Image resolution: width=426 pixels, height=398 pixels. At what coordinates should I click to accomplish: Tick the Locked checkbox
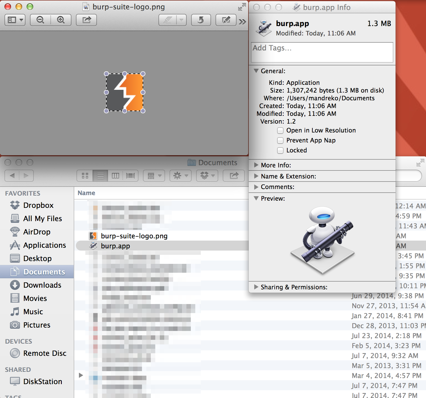[280, 150]
